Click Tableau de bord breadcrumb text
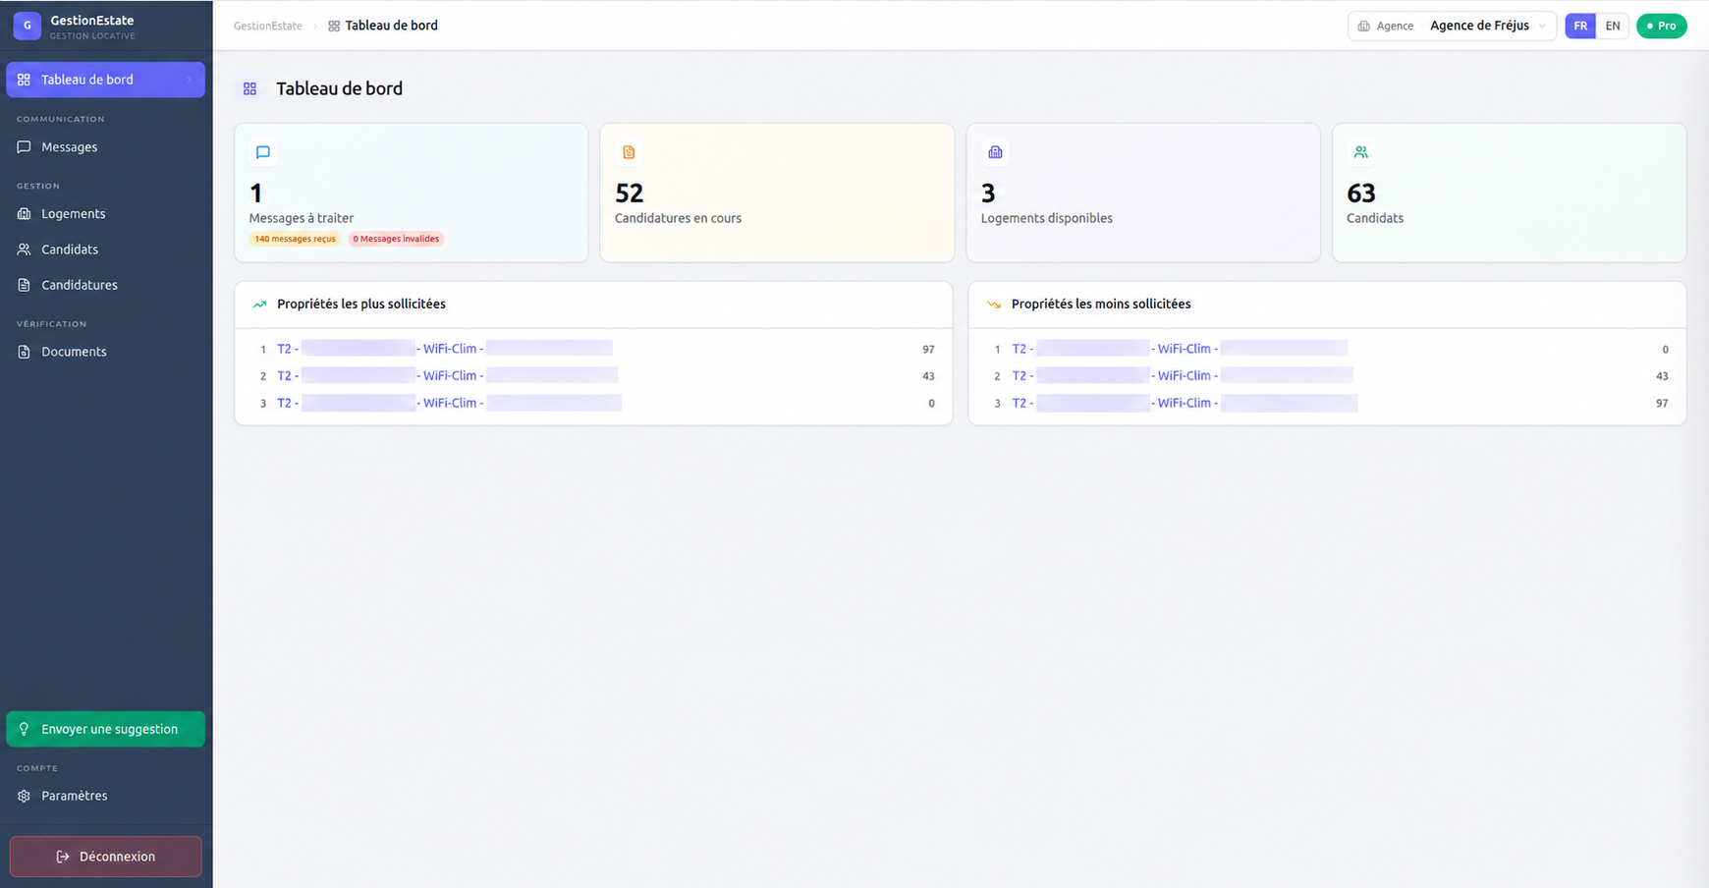 [x=392, y=27]
